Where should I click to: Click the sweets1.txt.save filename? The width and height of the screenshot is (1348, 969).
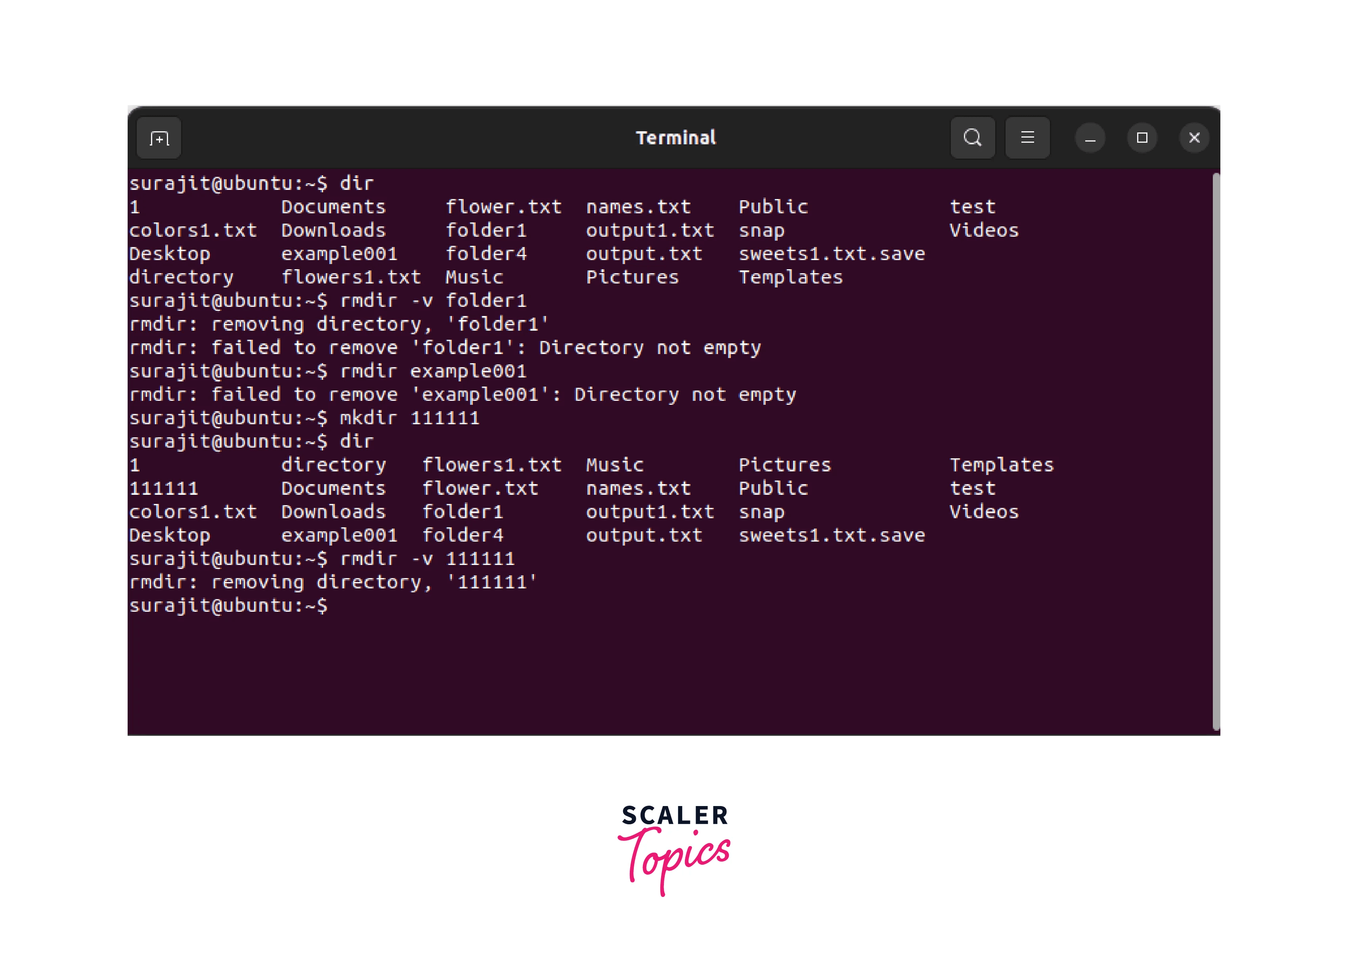point(832,253)
